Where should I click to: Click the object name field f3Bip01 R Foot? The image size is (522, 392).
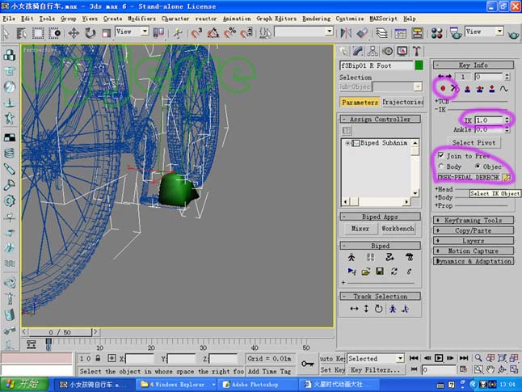[x=376, y=65]
